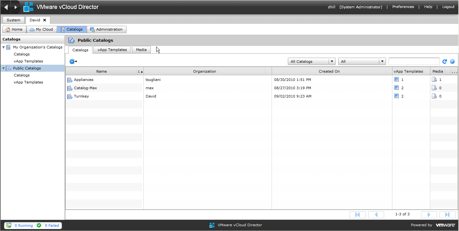Click the Public Catalogs header icon
The image size is (459, 231).
tap(71, 40)
